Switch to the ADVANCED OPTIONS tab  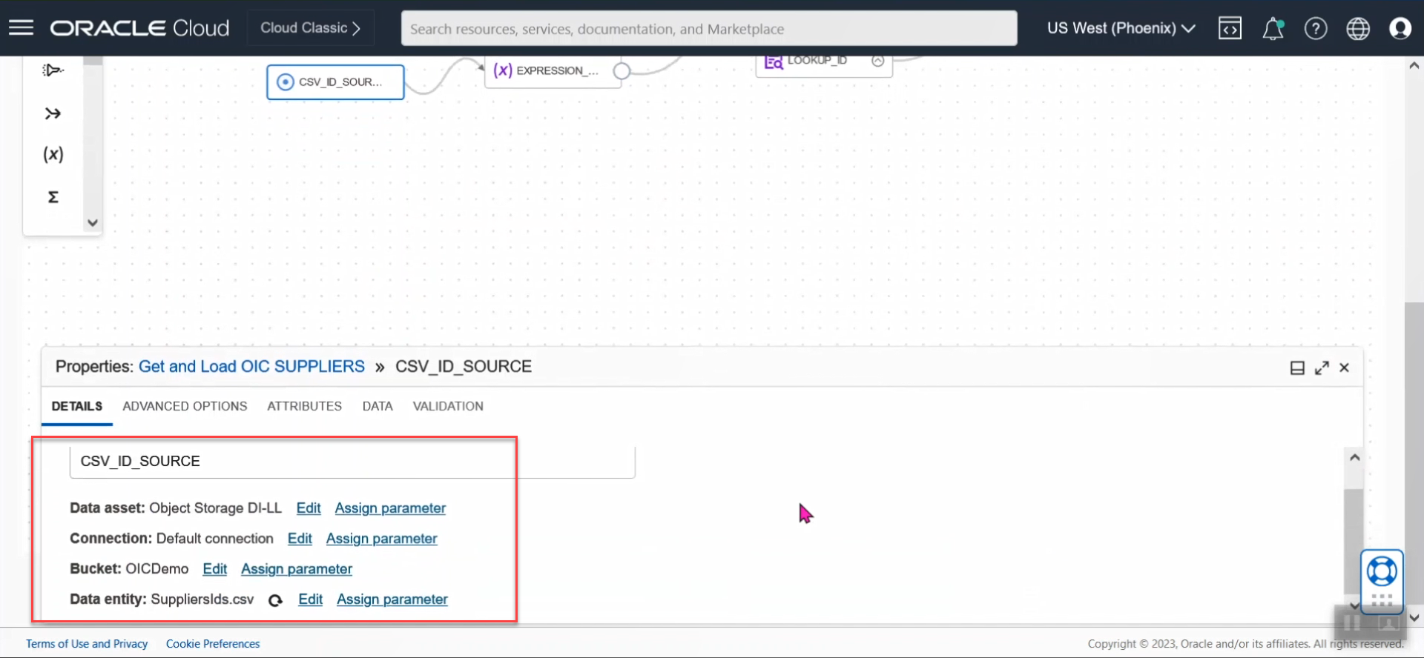pyautogui.click(x=185, y=406)
